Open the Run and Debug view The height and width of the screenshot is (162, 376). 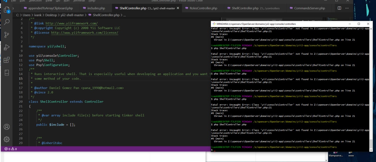click(7, 47)
